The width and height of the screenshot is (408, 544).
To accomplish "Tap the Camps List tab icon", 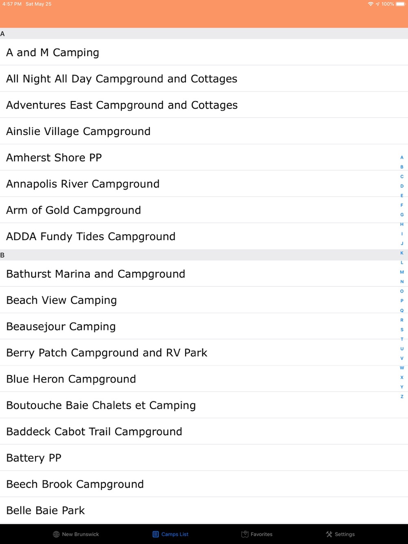I will click(155, 534).
